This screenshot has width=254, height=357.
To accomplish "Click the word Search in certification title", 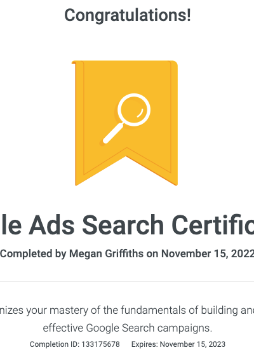I will 123,225.
